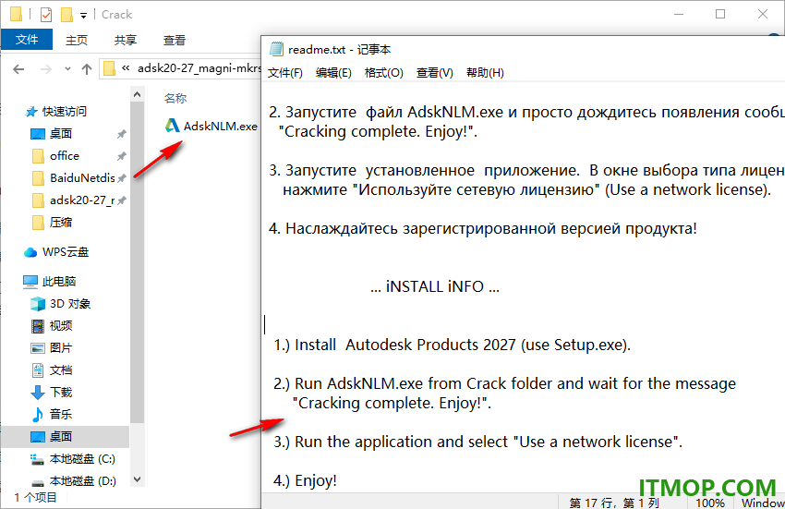The image size is (785, 509).
Task: Sort by 名称 column header
Action: [175, 98]
